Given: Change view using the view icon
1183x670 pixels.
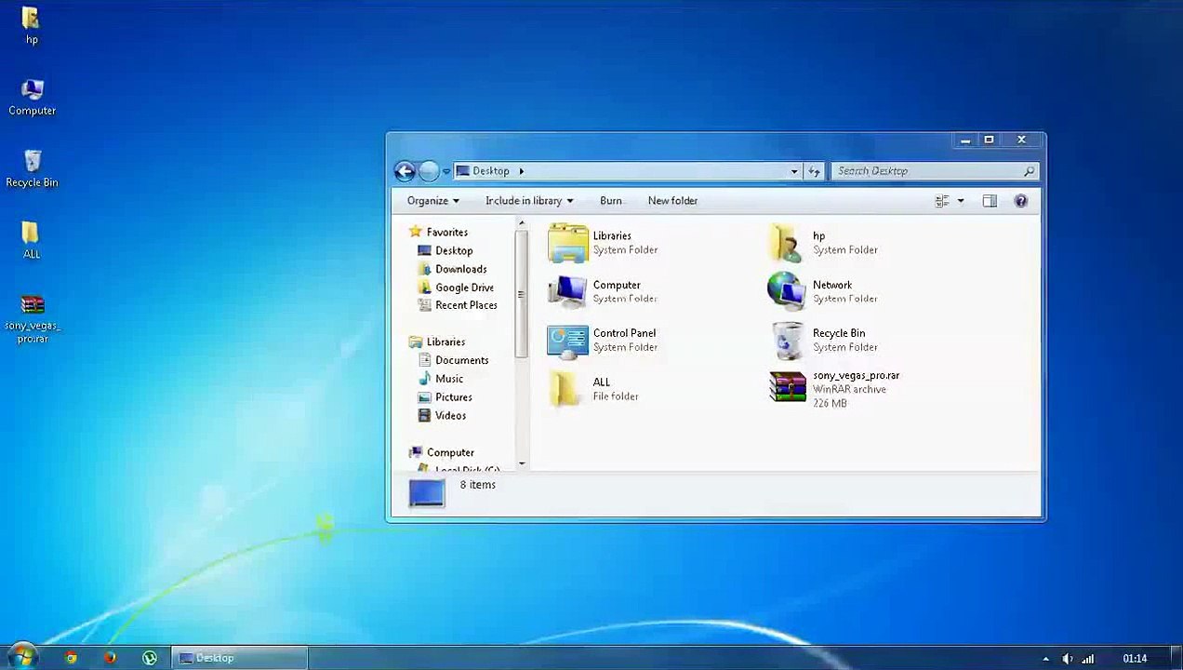Looking at the screenshot, I should coord(942,201).
